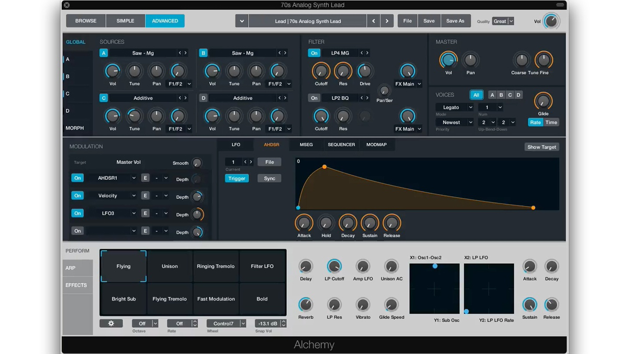Switch to the MSEG modulation tab
Image resolution: width=629 pixels, height=354 pixels.
point(306,145)
